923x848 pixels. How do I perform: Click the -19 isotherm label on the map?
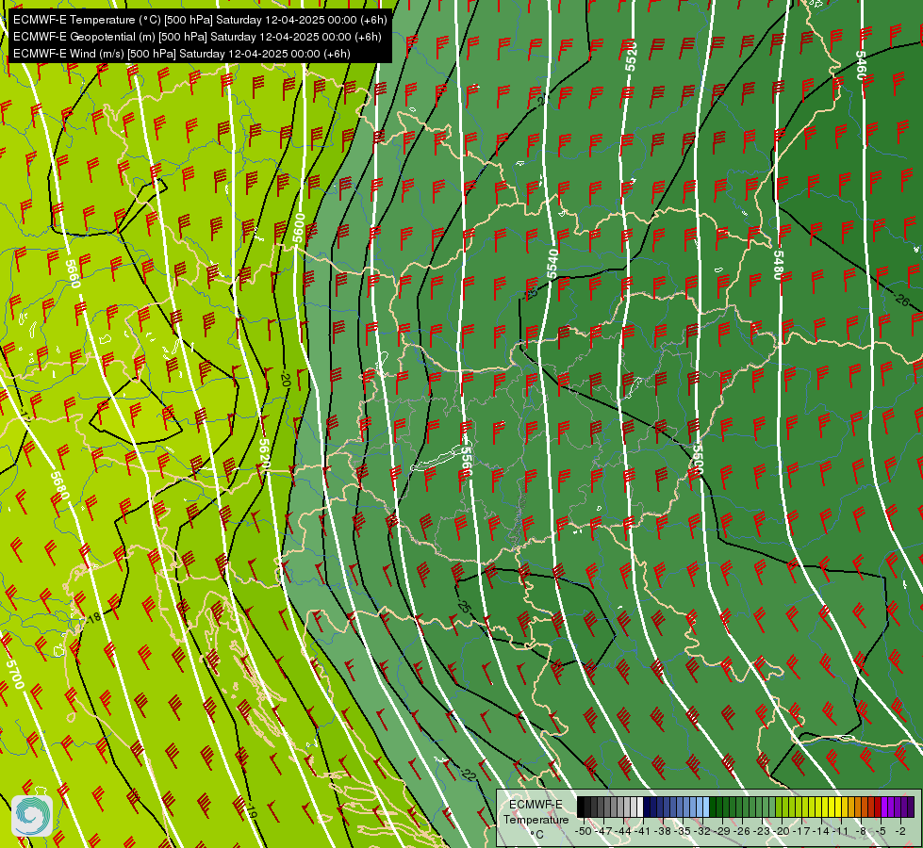point(252,811)
